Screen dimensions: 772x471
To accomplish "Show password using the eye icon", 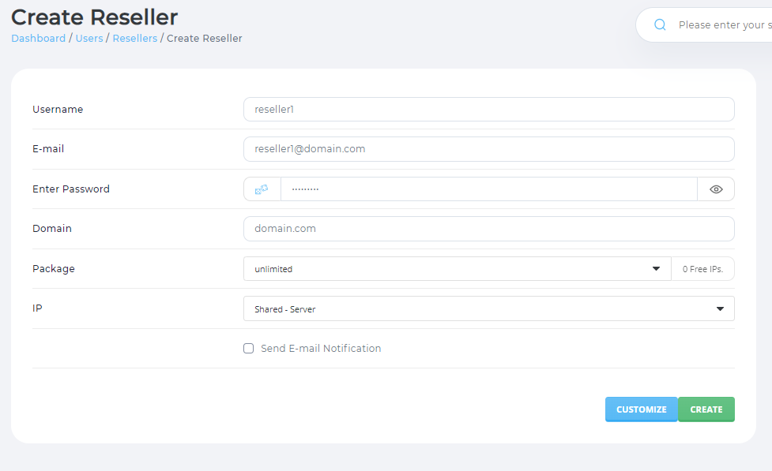I will point(716,189).
